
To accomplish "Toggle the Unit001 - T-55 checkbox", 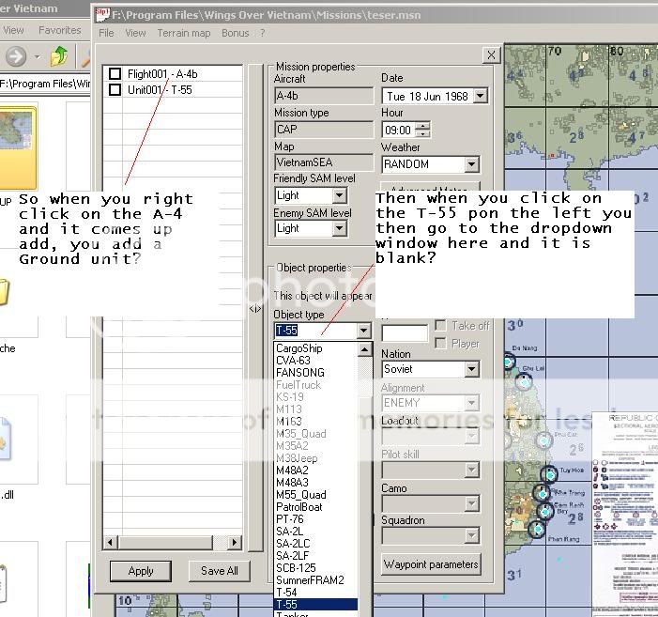I will click(x=115, y=90).
